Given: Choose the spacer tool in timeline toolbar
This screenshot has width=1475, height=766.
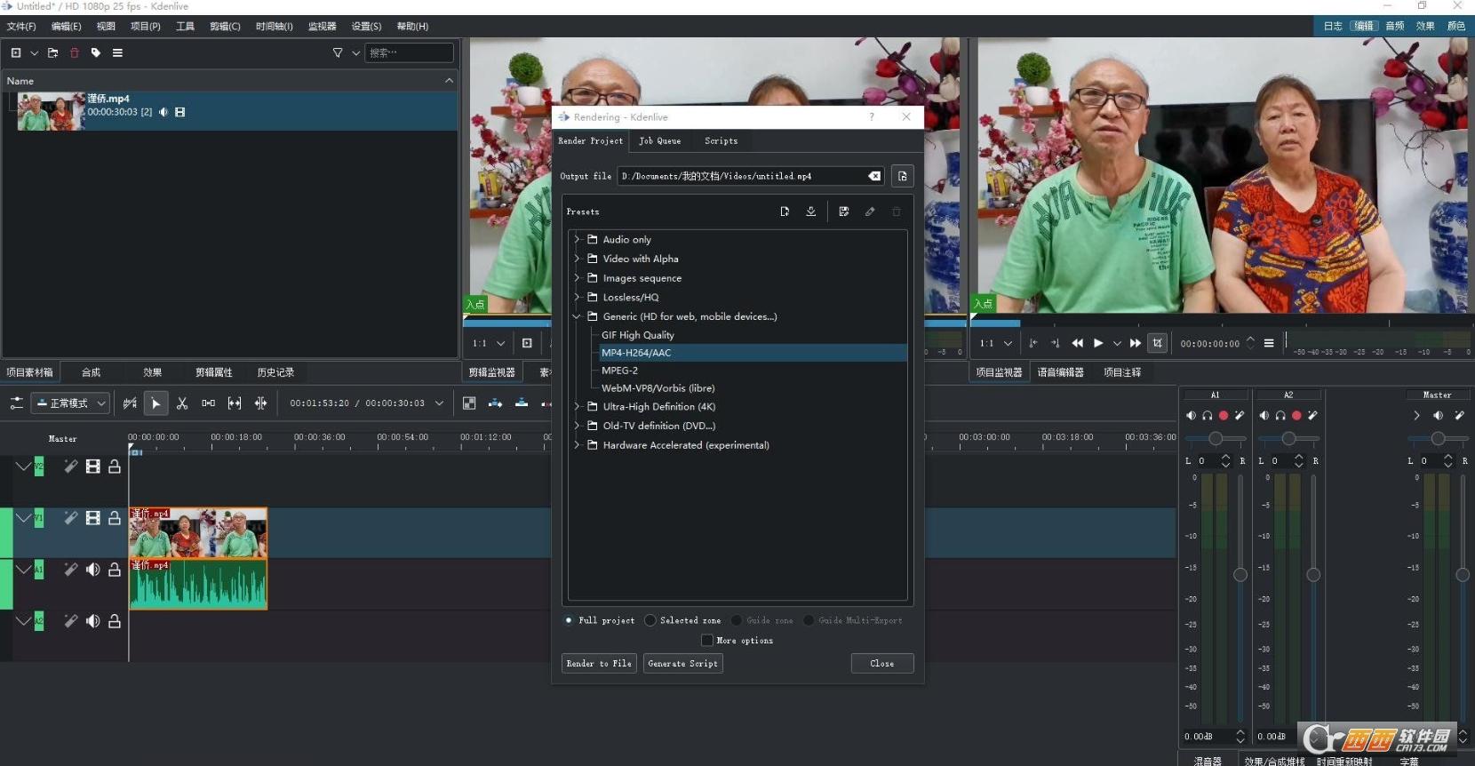Looking at the screenshot, I should 208,403.
